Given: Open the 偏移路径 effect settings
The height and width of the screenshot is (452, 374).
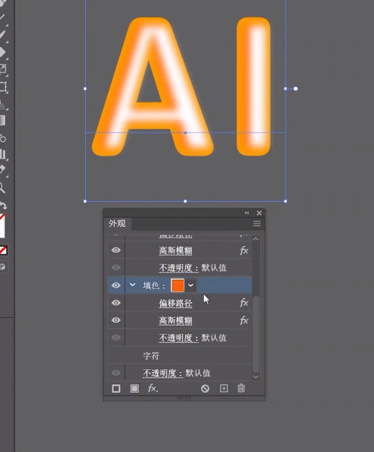Looking at the screenshot, I should pyautogui.click(x=176, y=303).
